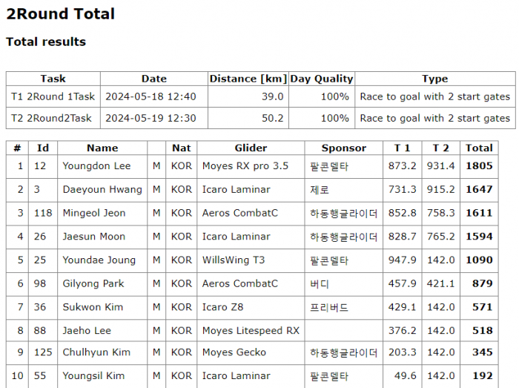This screenshot has width=519, height=388.
Task: Select the Total results subheading
Action: (46, 42)
